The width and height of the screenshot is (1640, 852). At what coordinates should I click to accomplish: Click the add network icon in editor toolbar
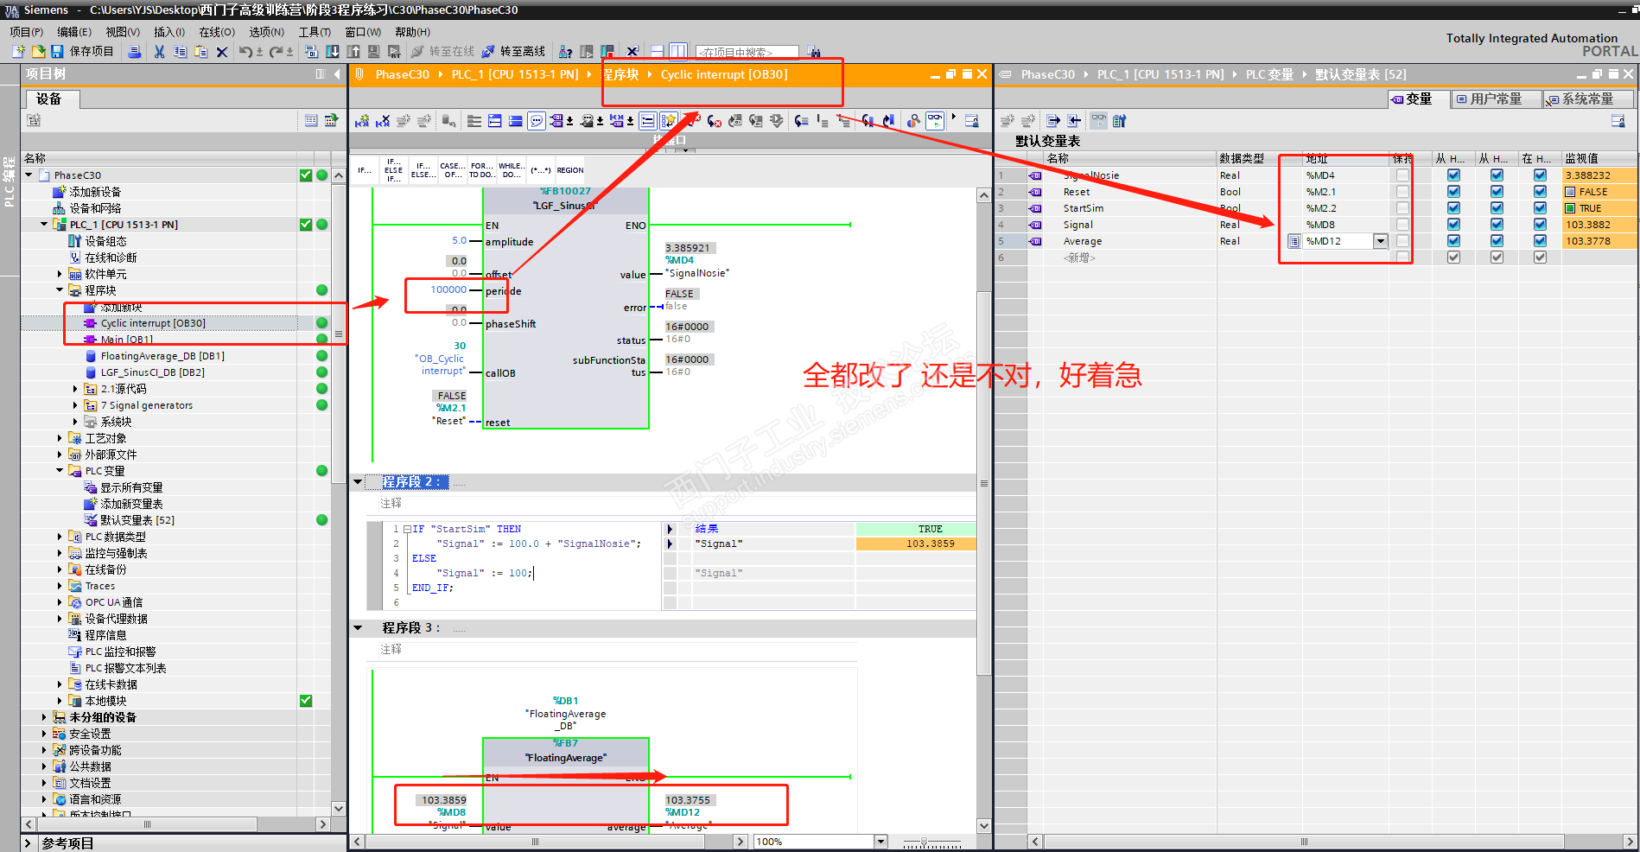tap(362, 121)
